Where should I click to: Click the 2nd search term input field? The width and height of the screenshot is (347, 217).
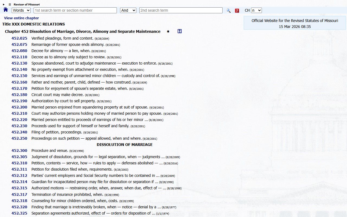click(x=181, y=10)
